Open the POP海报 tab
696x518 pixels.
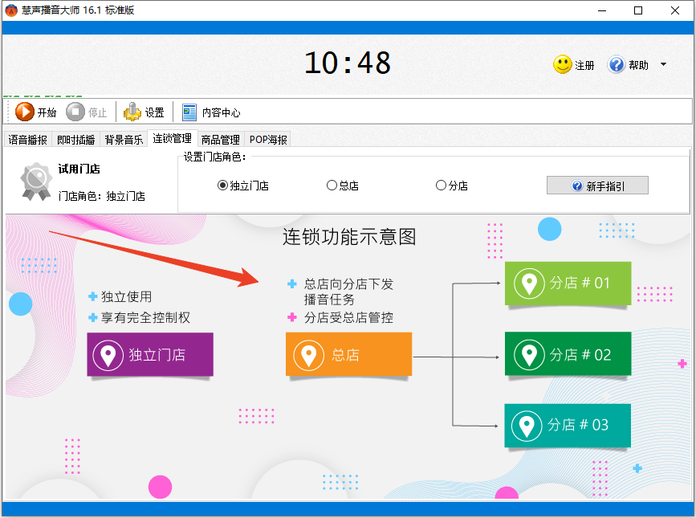[x=267, y=139]
